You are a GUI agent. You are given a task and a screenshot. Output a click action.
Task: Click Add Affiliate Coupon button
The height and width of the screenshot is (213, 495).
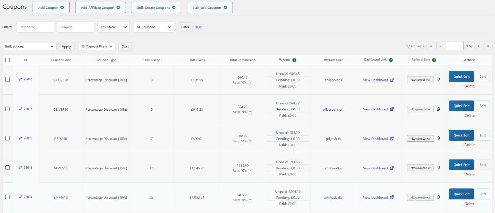(x=100, y=7)
